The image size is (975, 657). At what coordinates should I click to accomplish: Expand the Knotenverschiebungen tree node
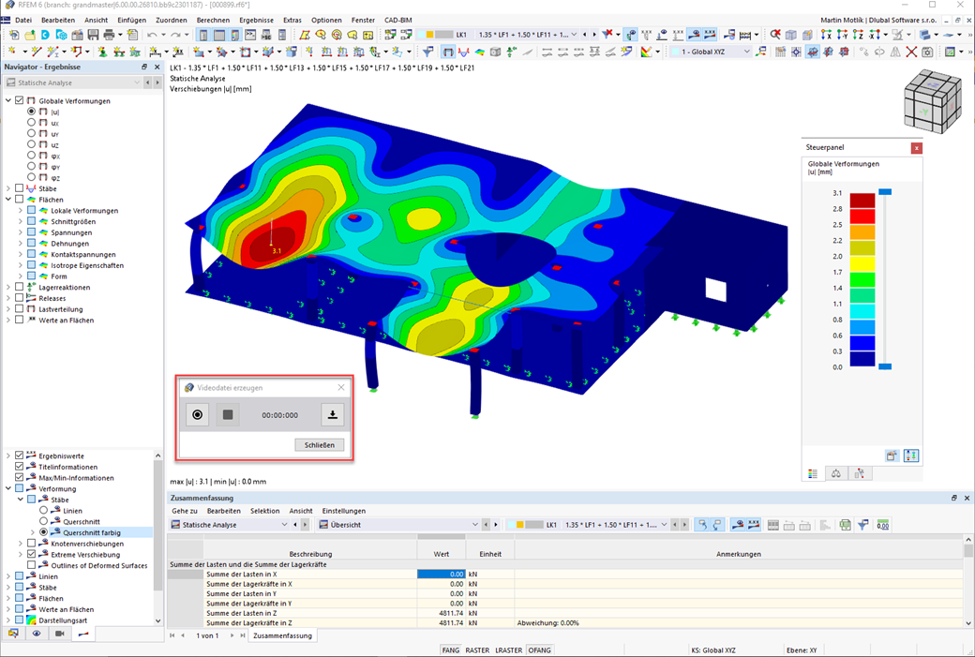tap(21, 544)
